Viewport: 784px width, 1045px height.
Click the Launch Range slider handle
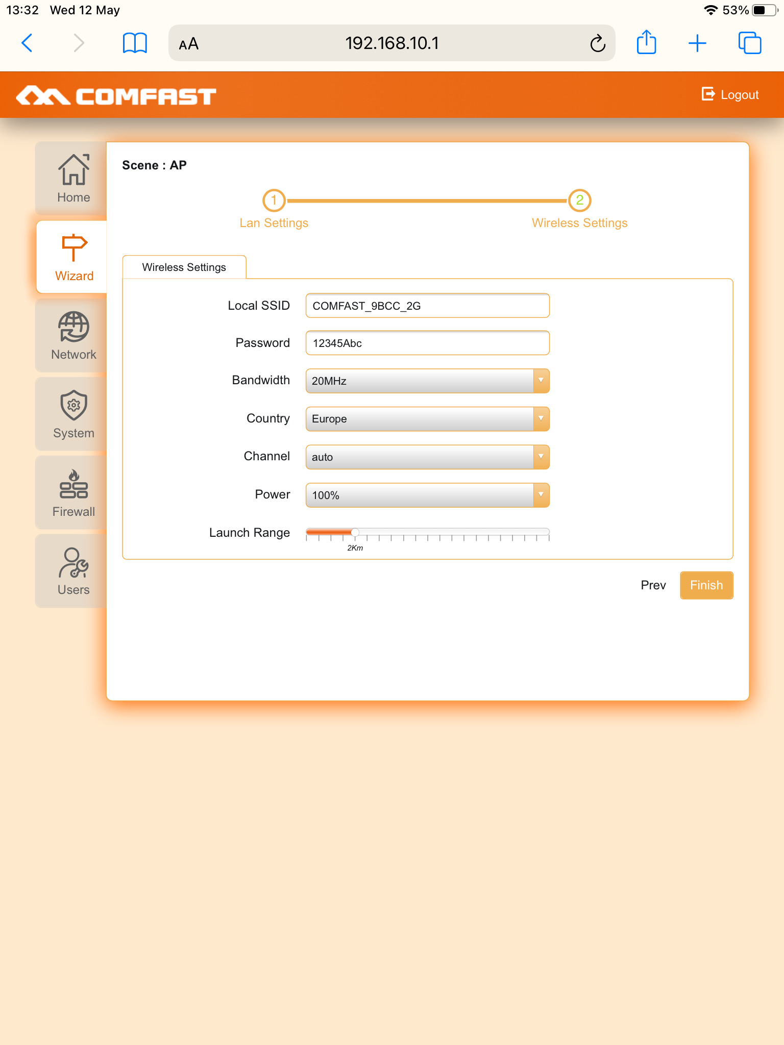(x=355, y=533)
